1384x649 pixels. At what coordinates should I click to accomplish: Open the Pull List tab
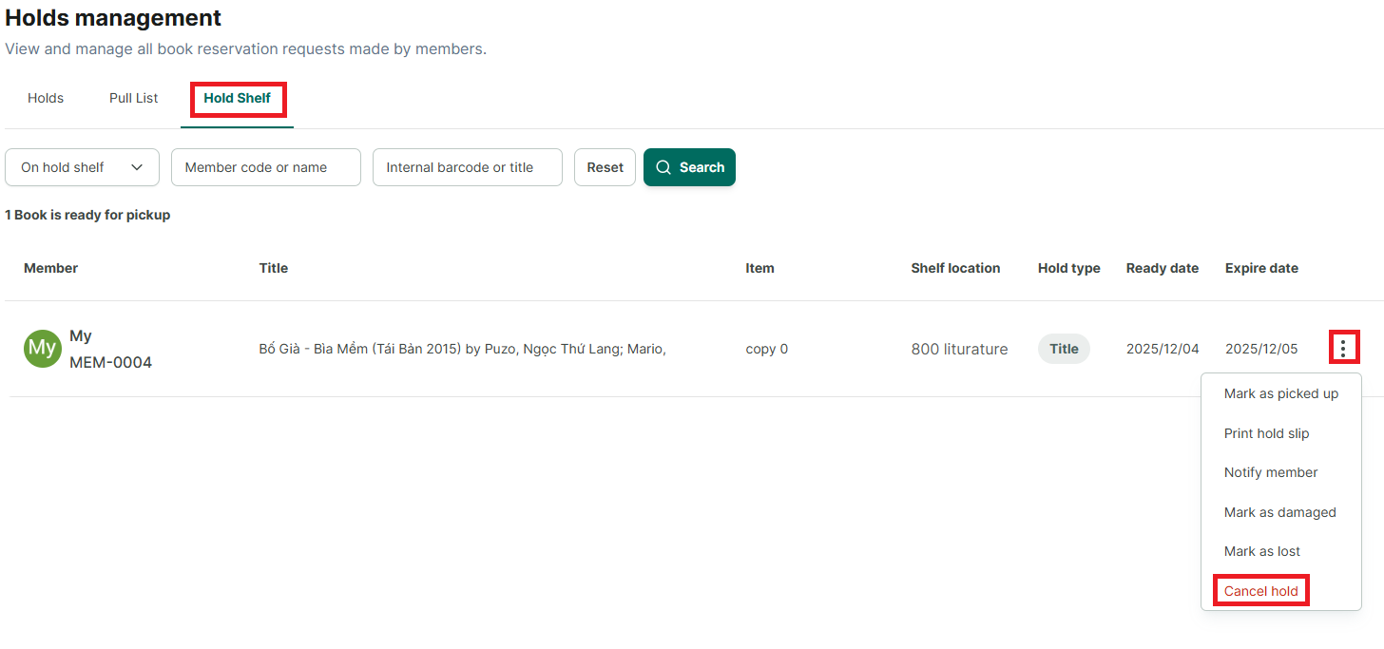click(134, 98)
